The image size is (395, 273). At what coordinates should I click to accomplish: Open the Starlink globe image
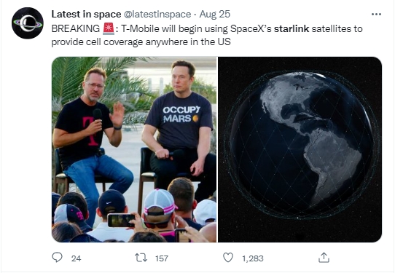point(300,149)
